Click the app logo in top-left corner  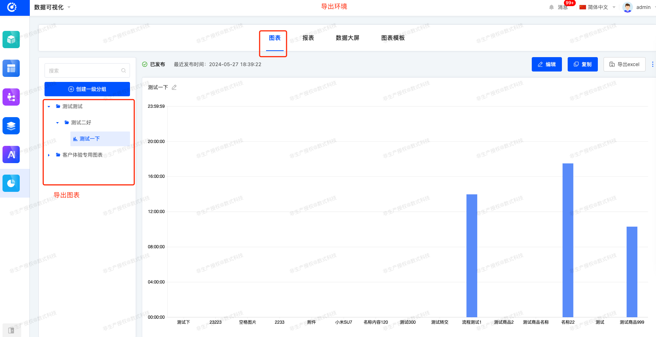coord(12,7)
